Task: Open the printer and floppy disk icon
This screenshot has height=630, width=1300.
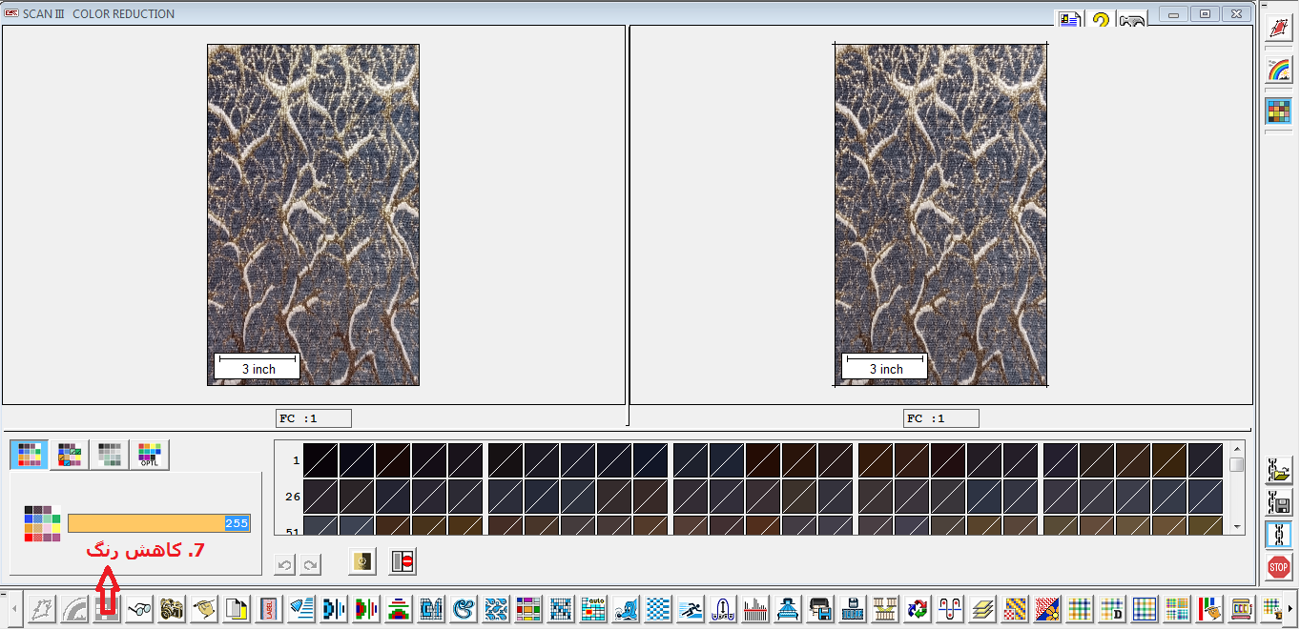Action: click(820, 608)
